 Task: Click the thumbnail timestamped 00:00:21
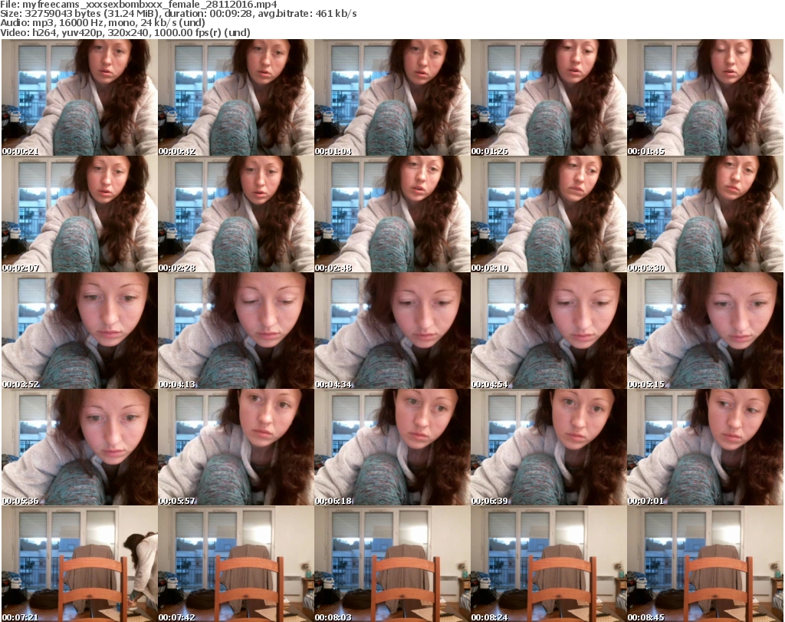pyautogui.click(x=79, y=97)
